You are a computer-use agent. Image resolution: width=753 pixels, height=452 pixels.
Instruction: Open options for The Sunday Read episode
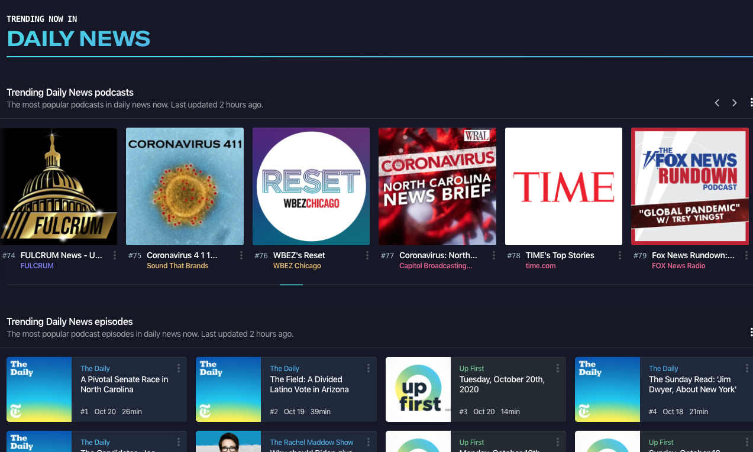coord(747,368)
